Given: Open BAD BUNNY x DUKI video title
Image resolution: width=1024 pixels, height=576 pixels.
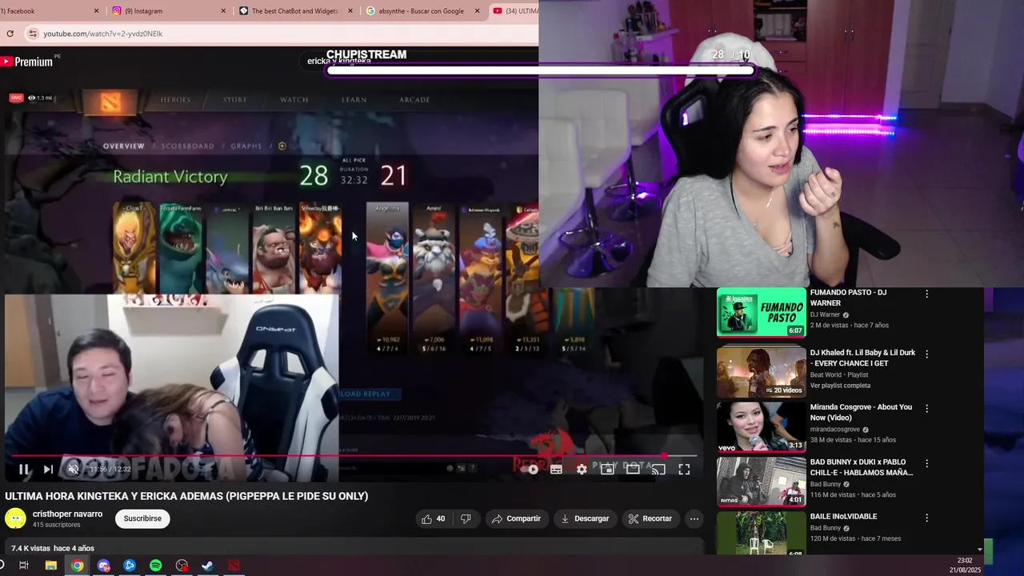Looking at the screenshot, I should tap(862, 467).
